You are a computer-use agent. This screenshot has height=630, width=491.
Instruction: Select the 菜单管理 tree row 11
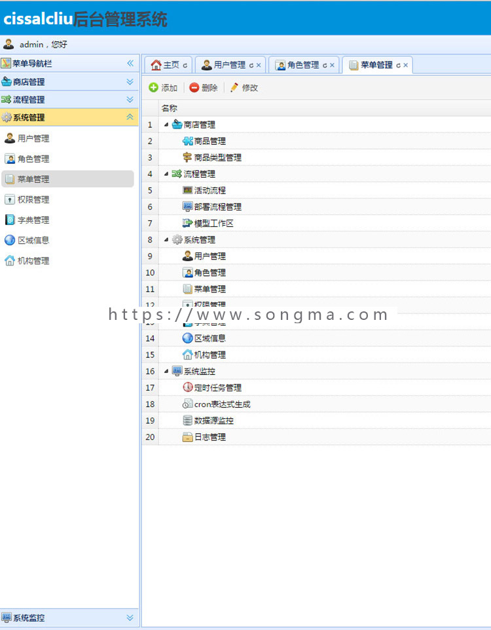(x=316, y=289)
